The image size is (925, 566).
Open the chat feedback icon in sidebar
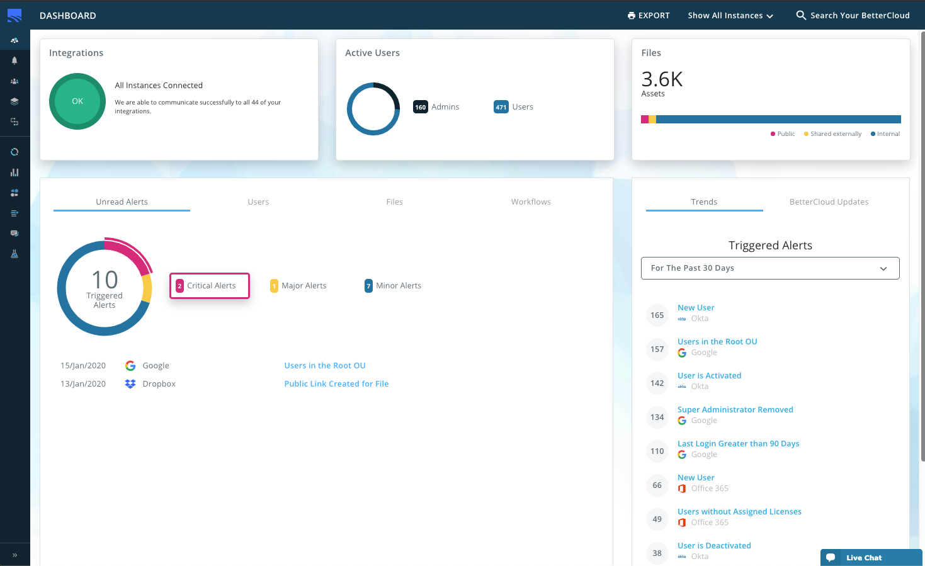[14, 233]
